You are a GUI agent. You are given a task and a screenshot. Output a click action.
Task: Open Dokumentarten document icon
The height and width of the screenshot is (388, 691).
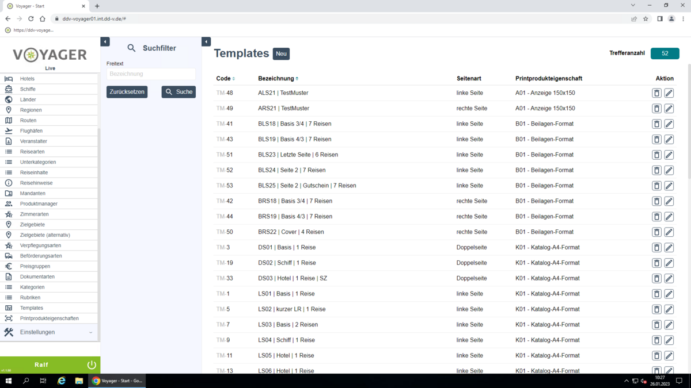(9, 276)
